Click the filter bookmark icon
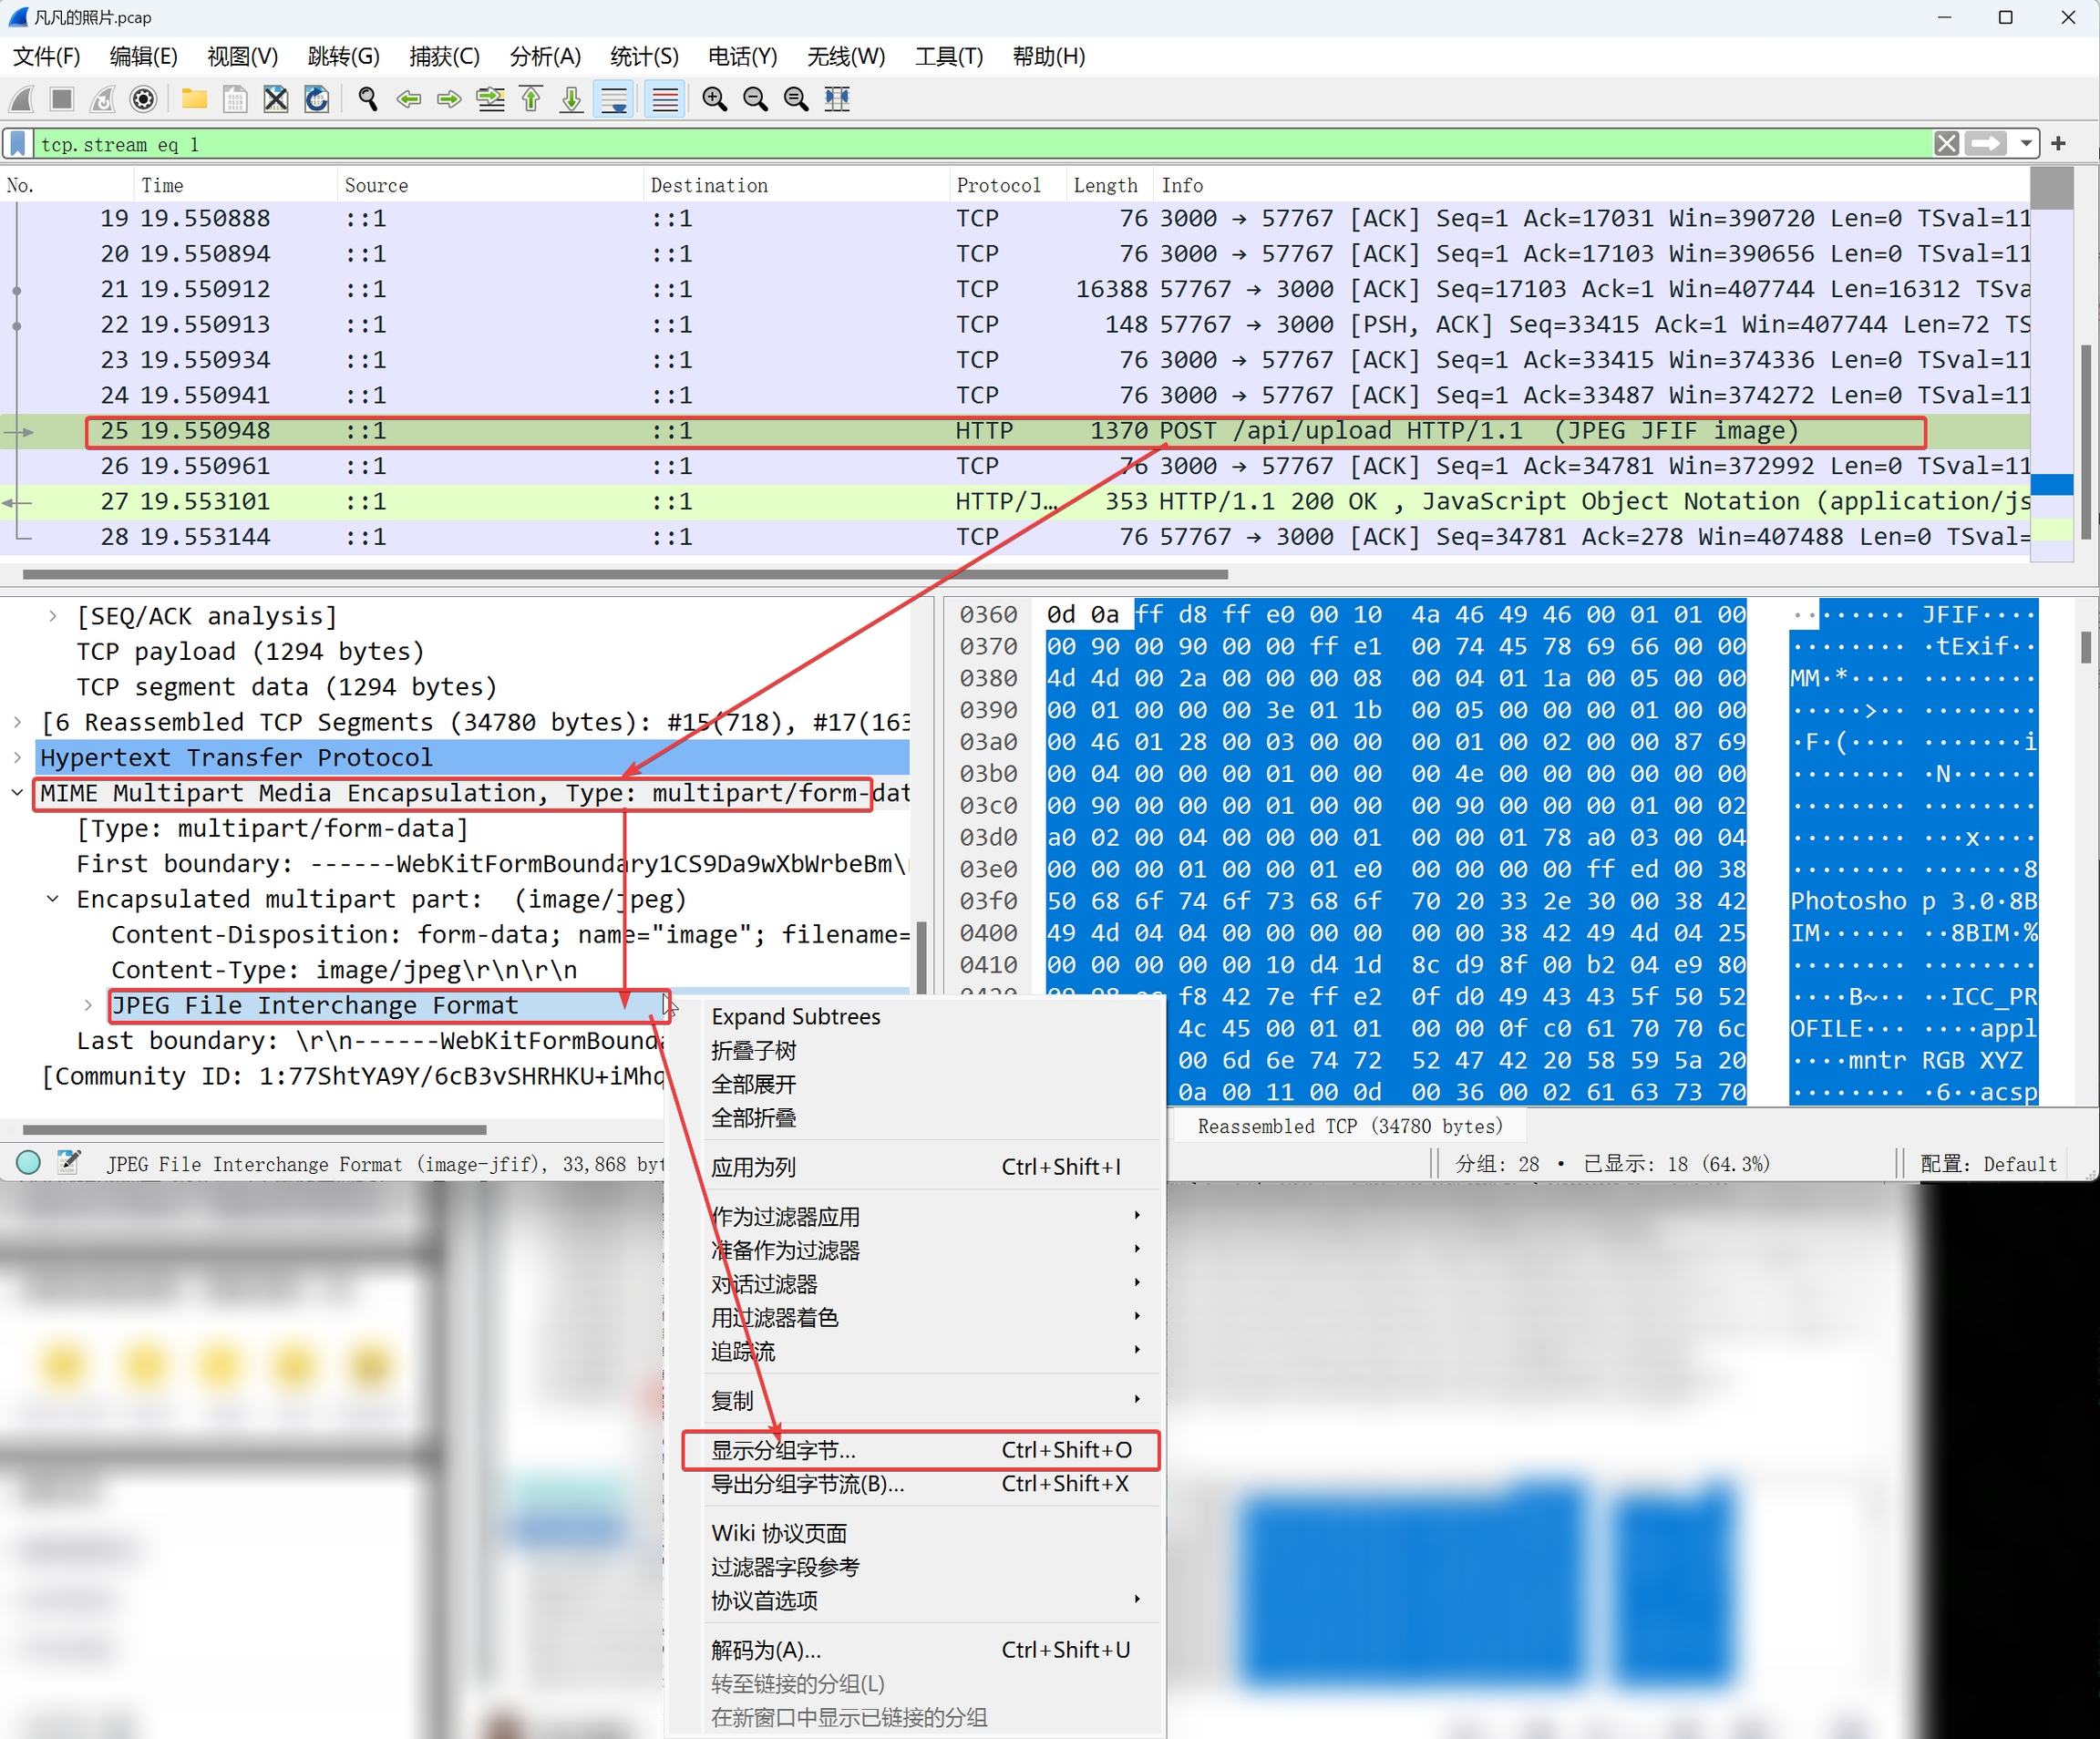Screen dimensions: 2100x1739 point(18,144)
